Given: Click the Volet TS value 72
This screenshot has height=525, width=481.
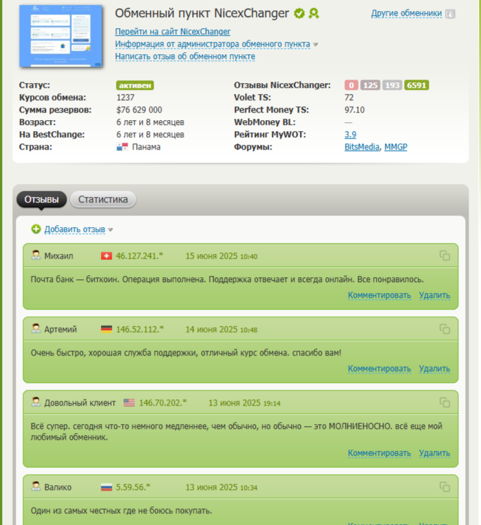Looking at the screenshot, I should click(x=349, y=97).
